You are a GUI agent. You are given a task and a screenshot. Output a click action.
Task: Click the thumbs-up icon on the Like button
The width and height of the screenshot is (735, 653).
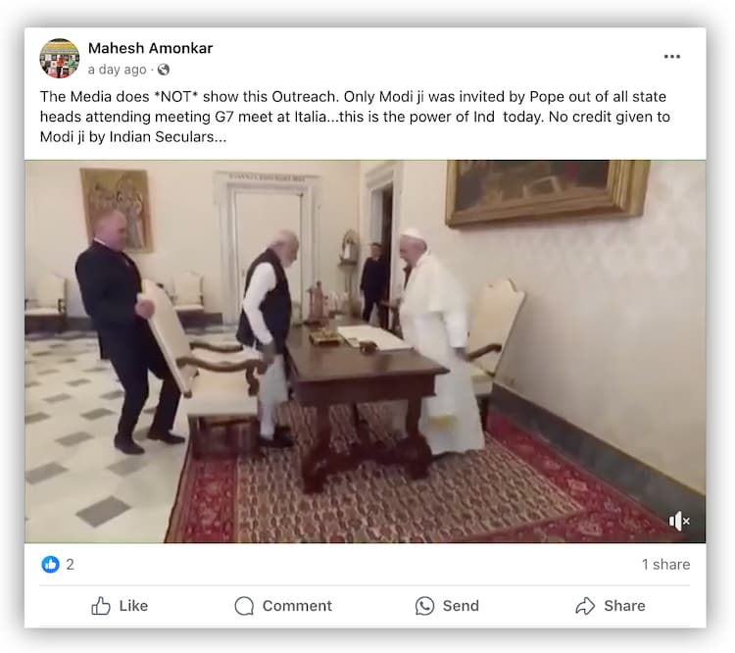coord(100,606)
